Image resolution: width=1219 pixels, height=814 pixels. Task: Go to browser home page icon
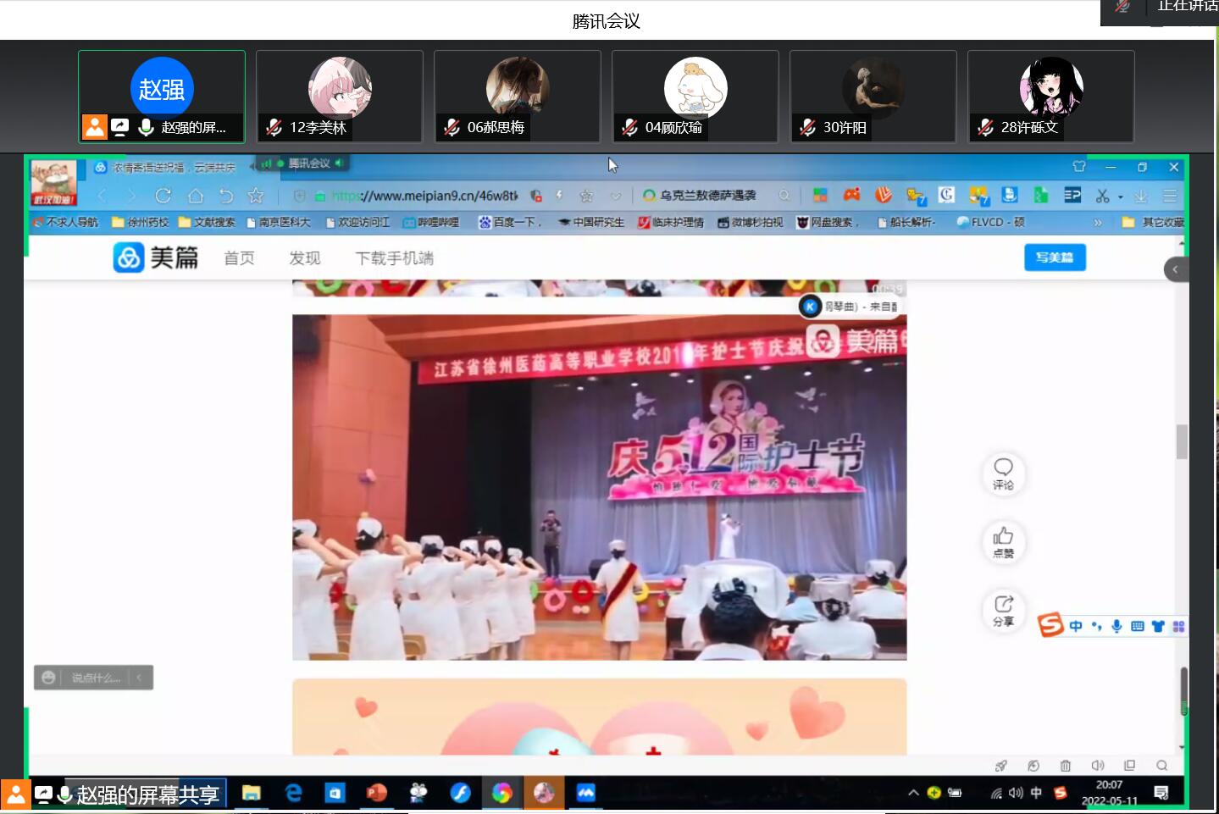[196, 196]
